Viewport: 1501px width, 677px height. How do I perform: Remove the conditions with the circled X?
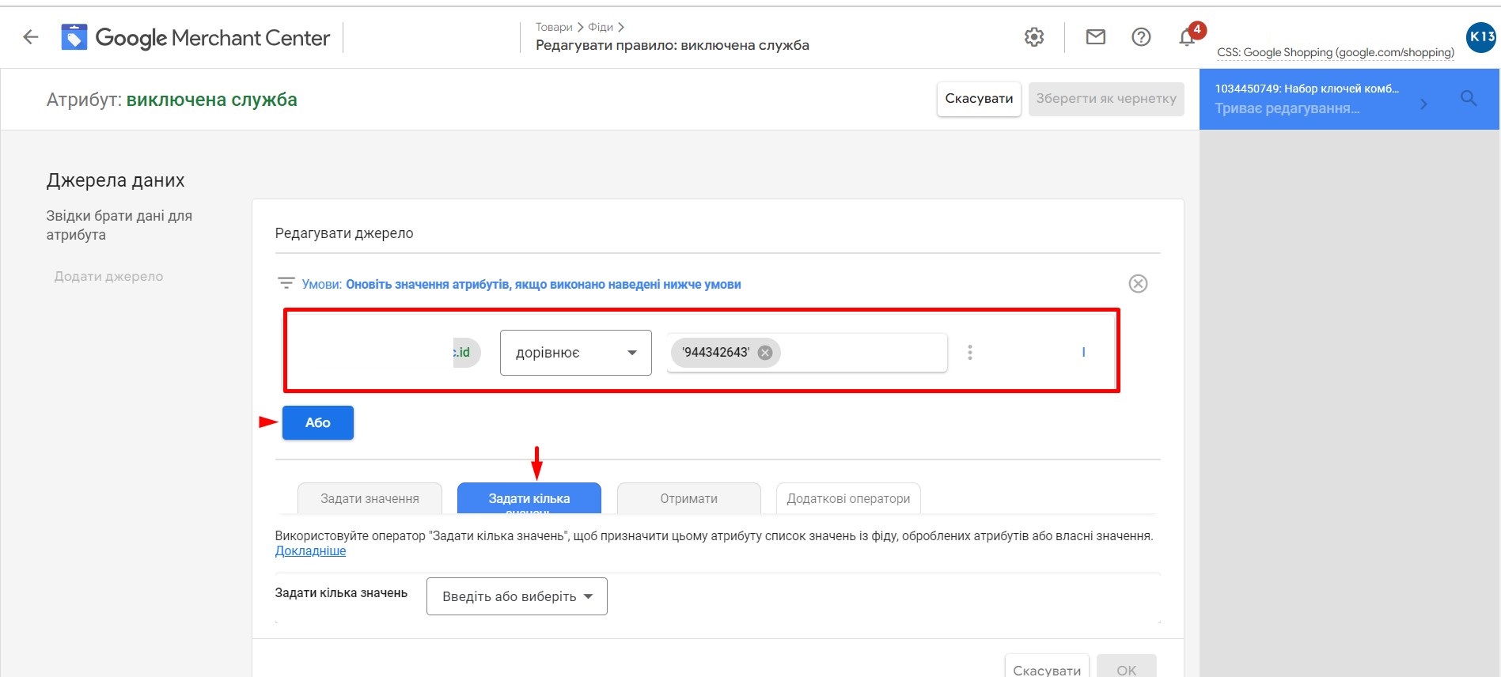(x=1138, y=284)
